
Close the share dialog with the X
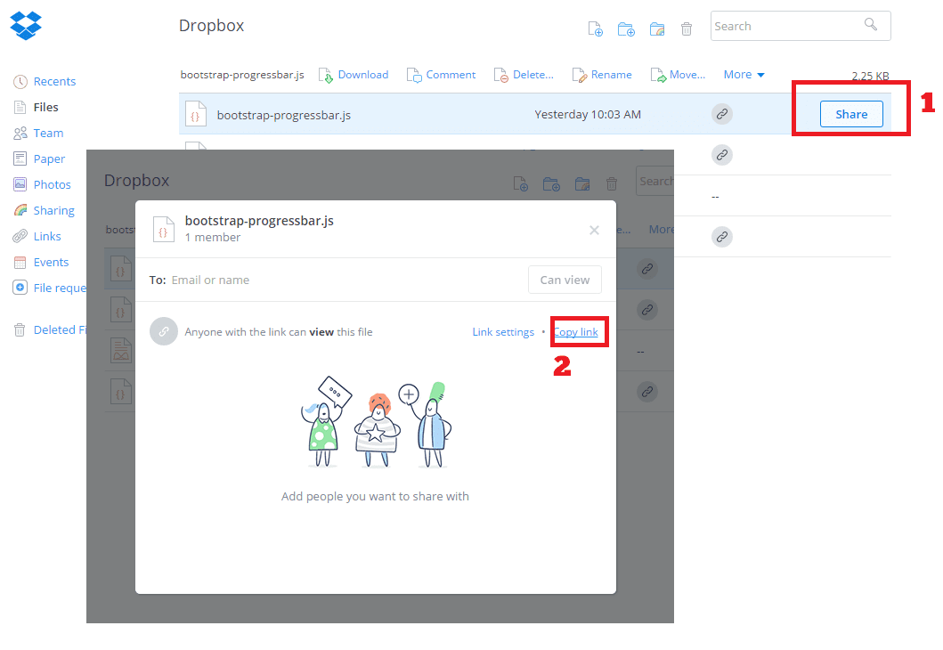[593, 230]
